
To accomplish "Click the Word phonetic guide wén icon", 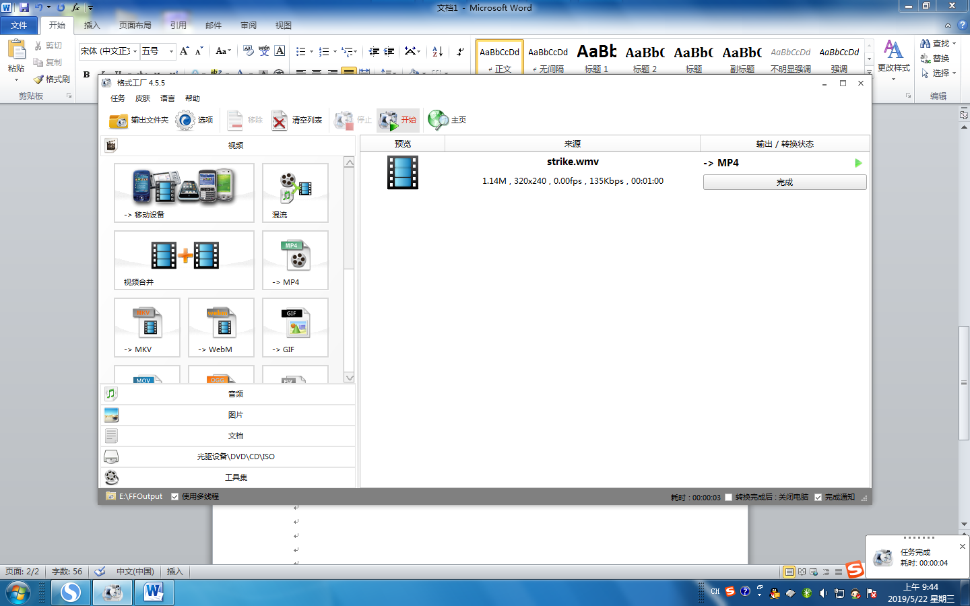I will pyautogui.click(x=264, y=51).
